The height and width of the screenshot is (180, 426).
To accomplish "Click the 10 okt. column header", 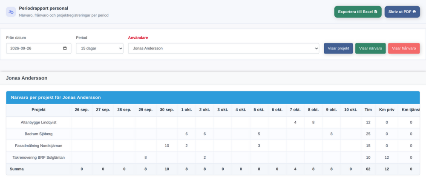I will coord(351,110).
